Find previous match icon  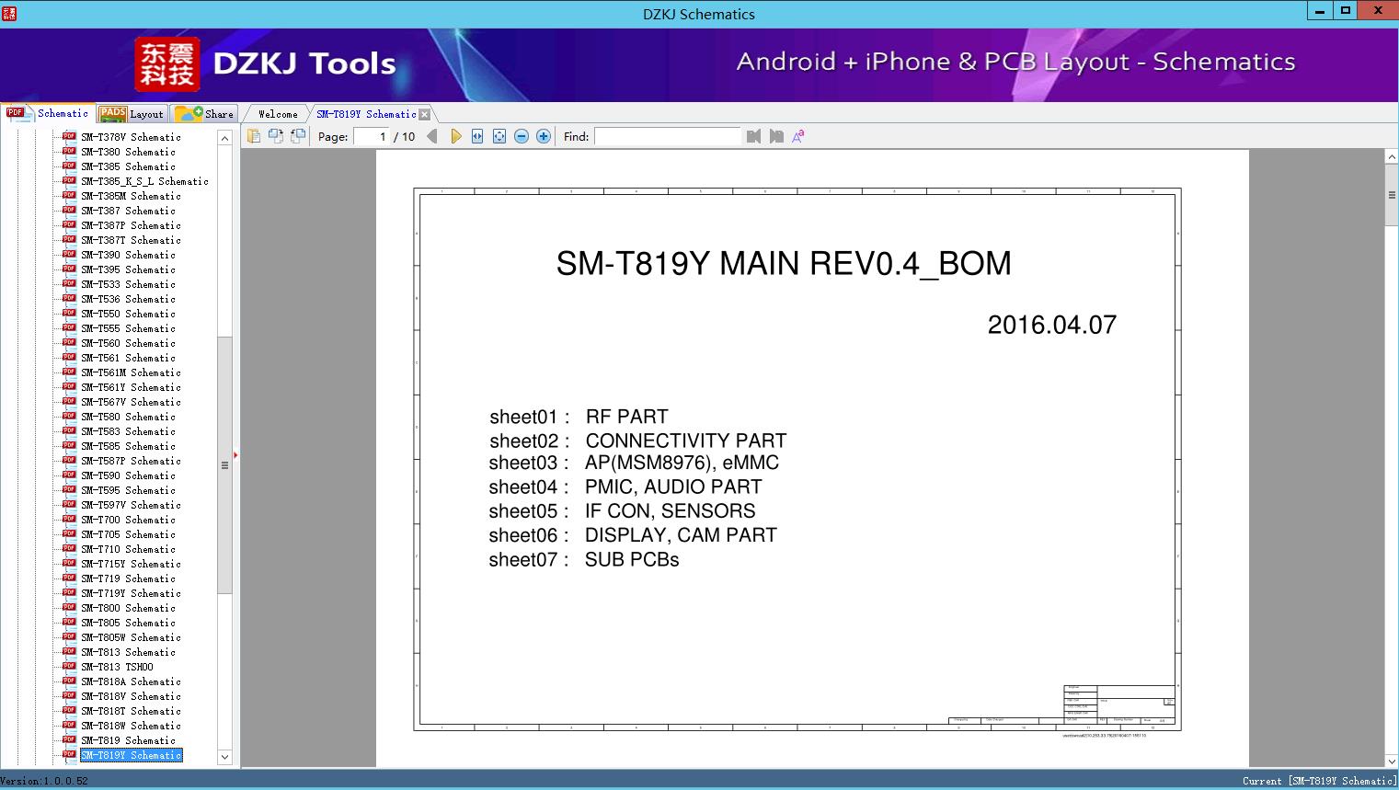click(x=754, y=136)
